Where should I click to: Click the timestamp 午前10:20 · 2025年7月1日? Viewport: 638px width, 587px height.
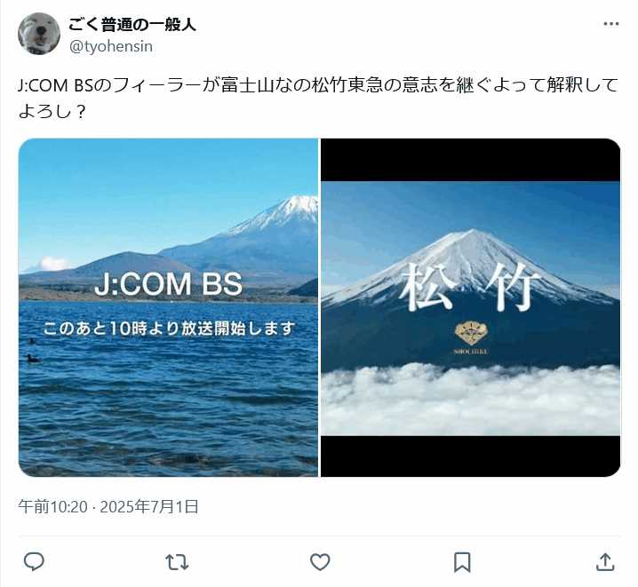pos(108,506)
